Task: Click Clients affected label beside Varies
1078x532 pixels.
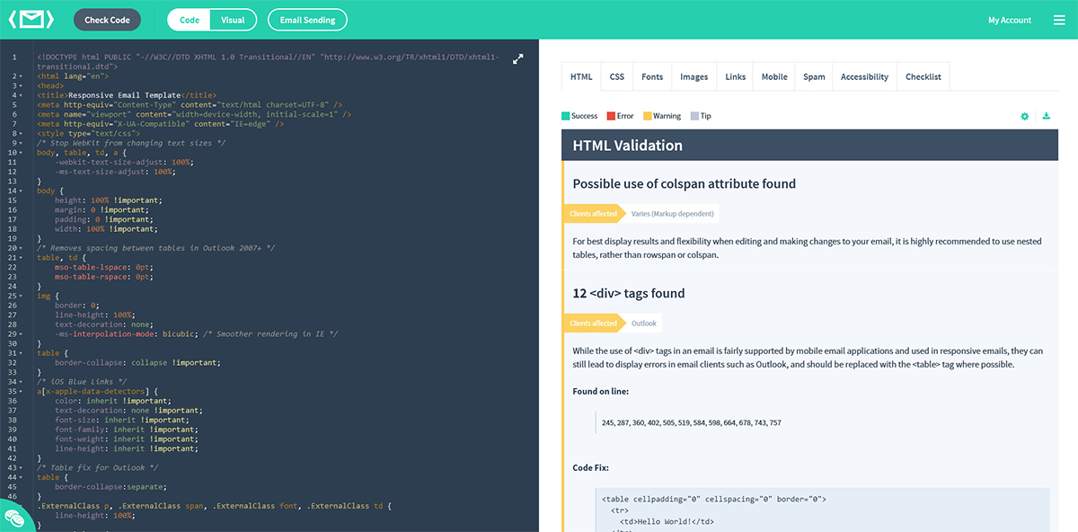Action: (x=593, y=214)
